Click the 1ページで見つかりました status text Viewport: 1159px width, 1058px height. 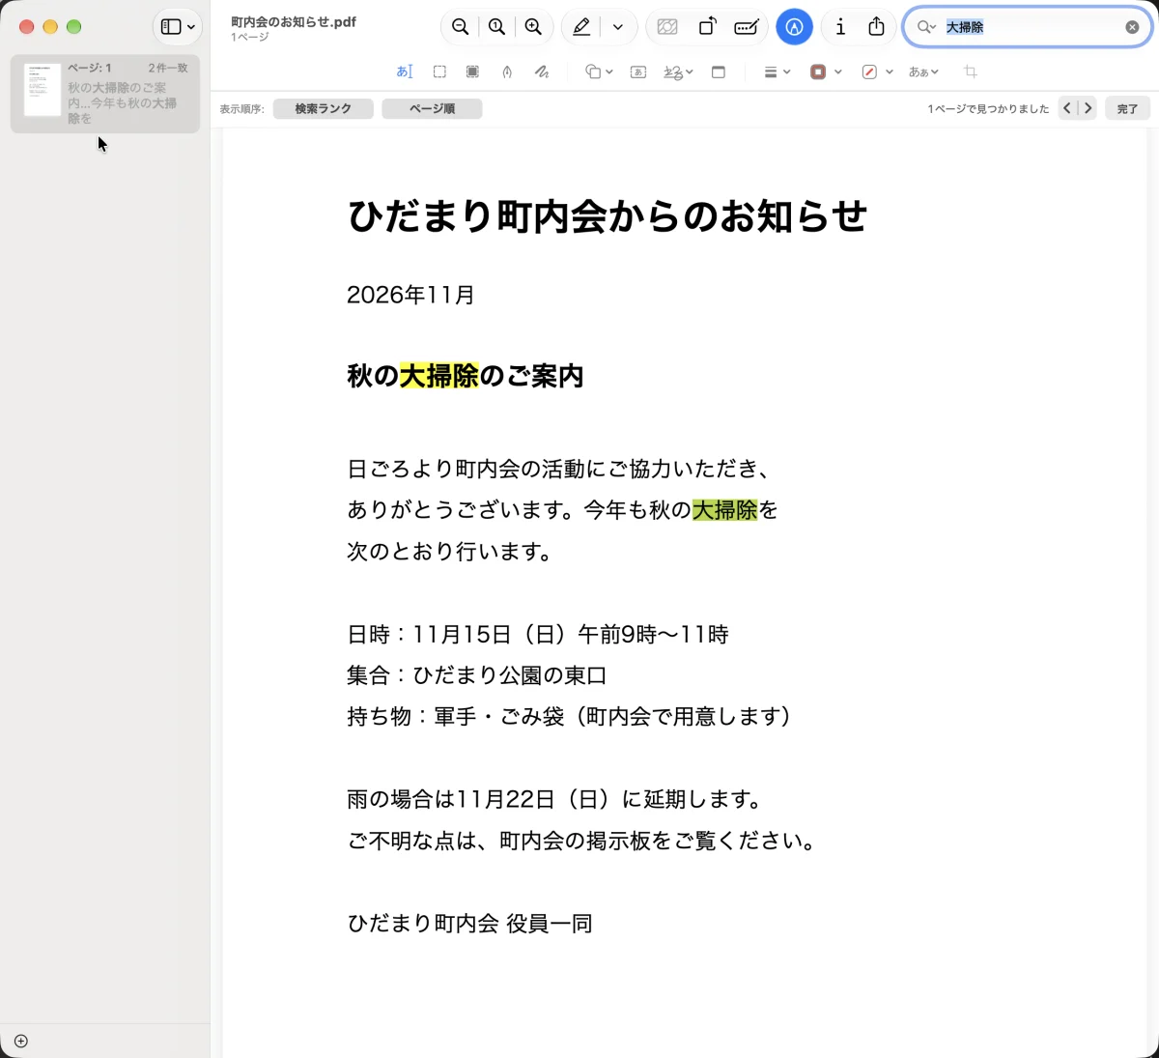(x=988, y=109)
